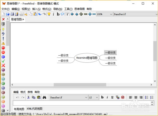Click the gray minus icon in the toolbar
This screenshot has height=116, width=158.
point(86,14)
